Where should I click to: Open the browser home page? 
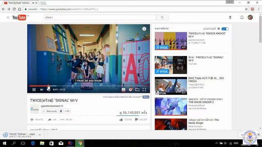[x=20, y=9]
